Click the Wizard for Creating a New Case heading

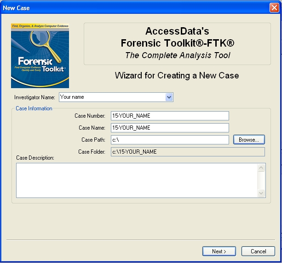point(177,75)
